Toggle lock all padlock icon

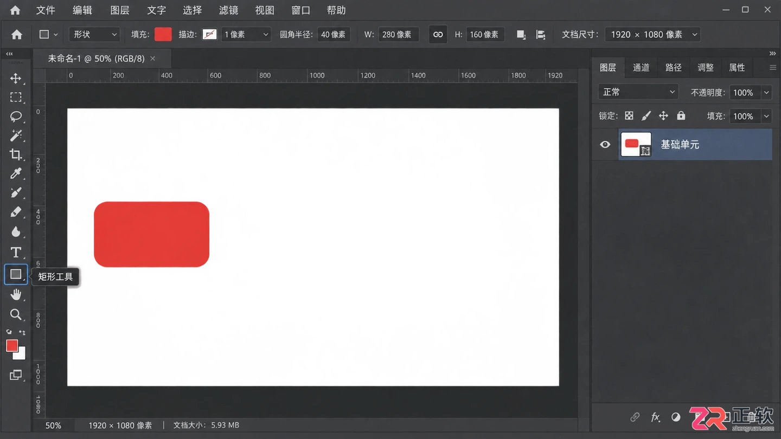coord(681,115)
